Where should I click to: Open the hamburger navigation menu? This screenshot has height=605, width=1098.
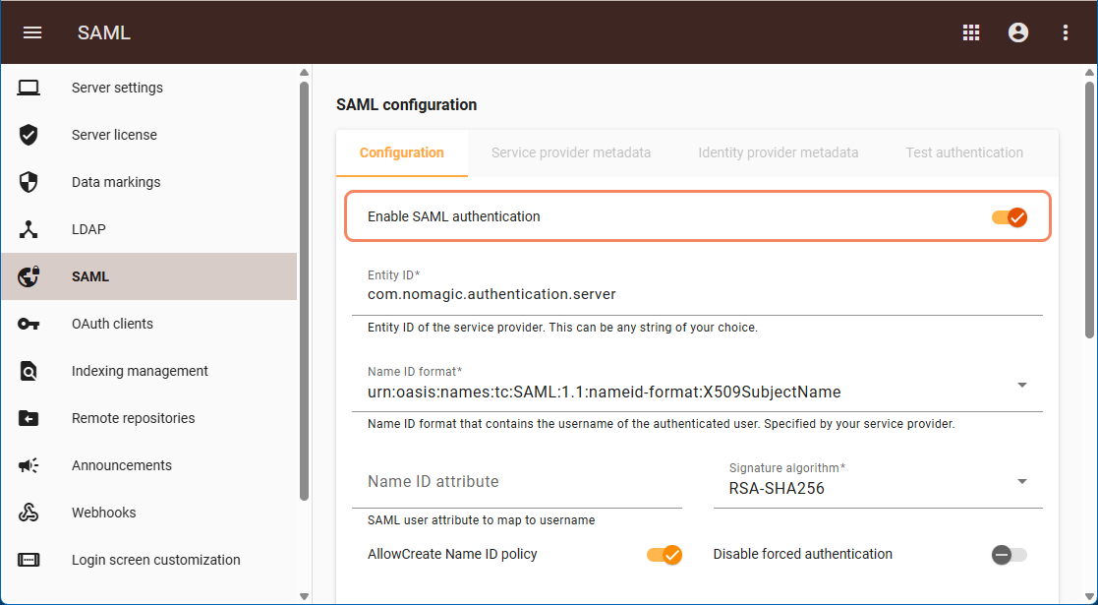32,32
